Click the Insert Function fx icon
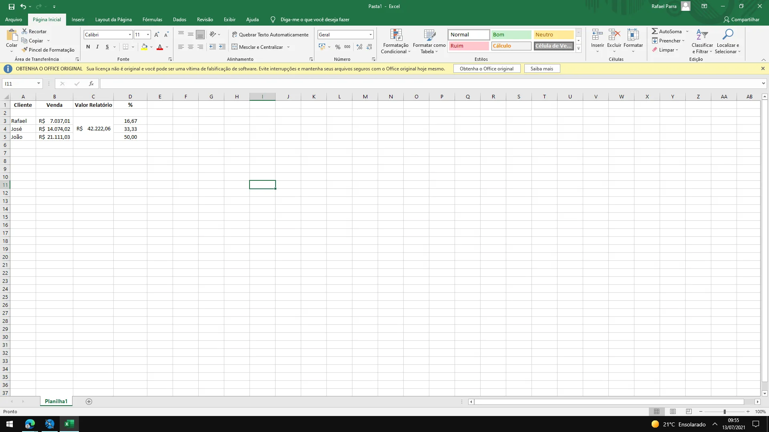Screen dimensions: 769x432 point(91,84)
